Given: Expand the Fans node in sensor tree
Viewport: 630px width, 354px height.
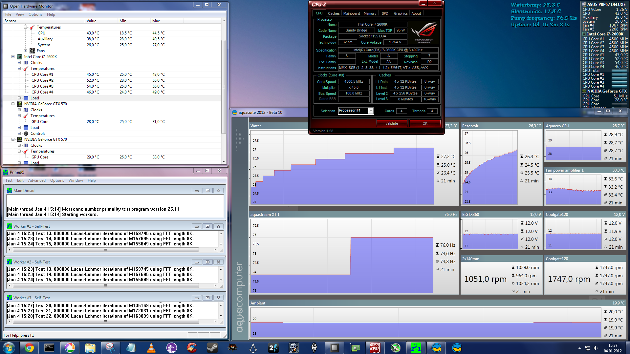Looking at the screenshot, I should [x=26, y=51].
